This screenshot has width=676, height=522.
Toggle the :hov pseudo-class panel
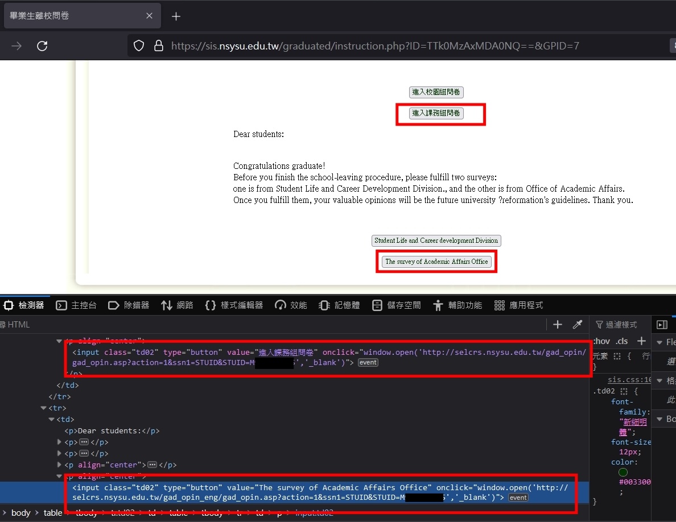[x=602, y=341]
